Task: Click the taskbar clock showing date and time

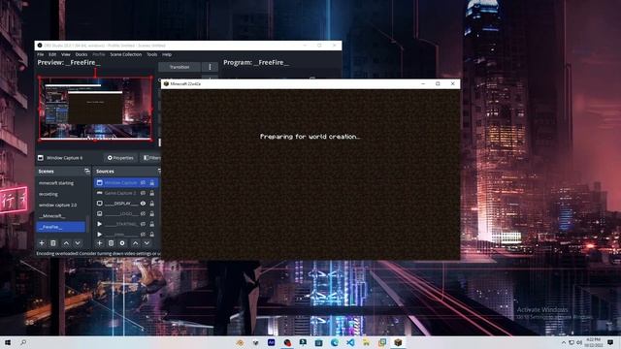Action: click(593, 342)
